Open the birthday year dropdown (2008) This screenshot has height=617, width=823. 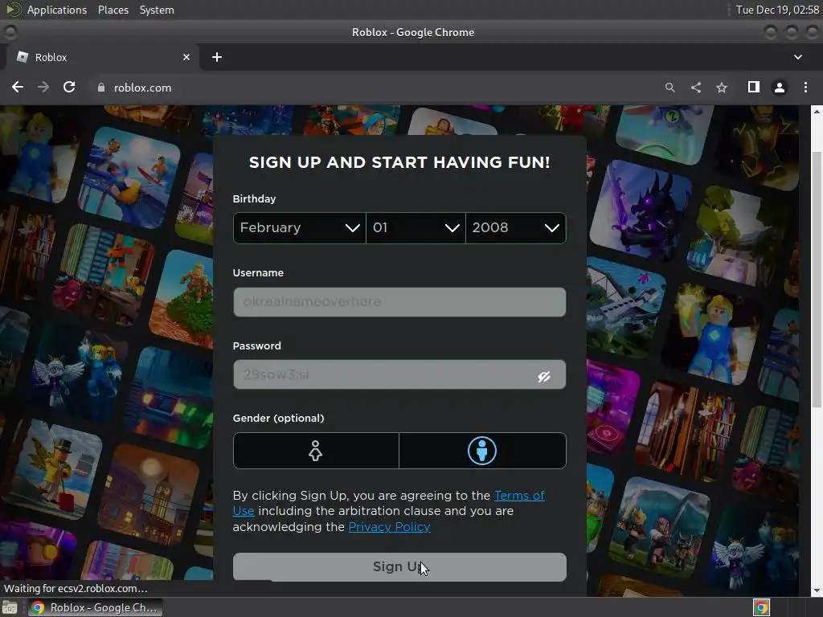[515, 227]
